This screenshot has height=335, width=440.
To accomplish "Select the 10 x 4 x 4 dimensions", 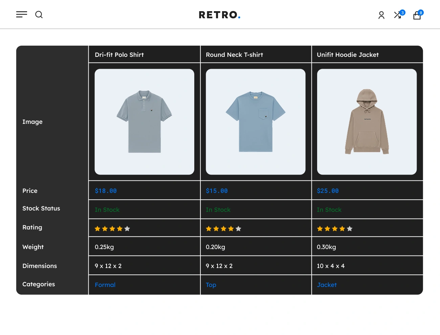I will [331, 266].
